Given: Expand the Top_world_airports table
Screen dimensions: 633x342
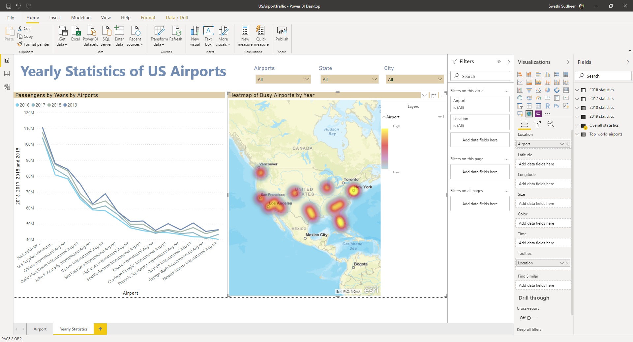Looking at the screenshot, I should point(577,134).
